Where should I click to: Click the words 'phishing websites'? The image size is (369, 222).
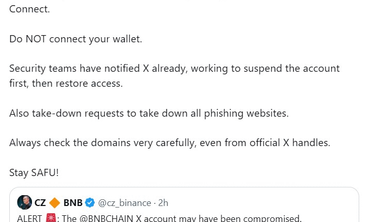click(251, 113)
